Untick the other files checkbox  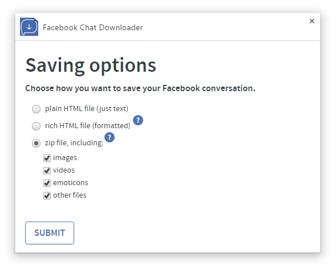pos(47,195)
